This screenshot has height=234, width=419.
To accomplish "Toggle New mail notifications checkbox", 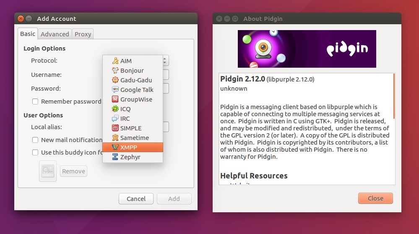I will 35,140.
